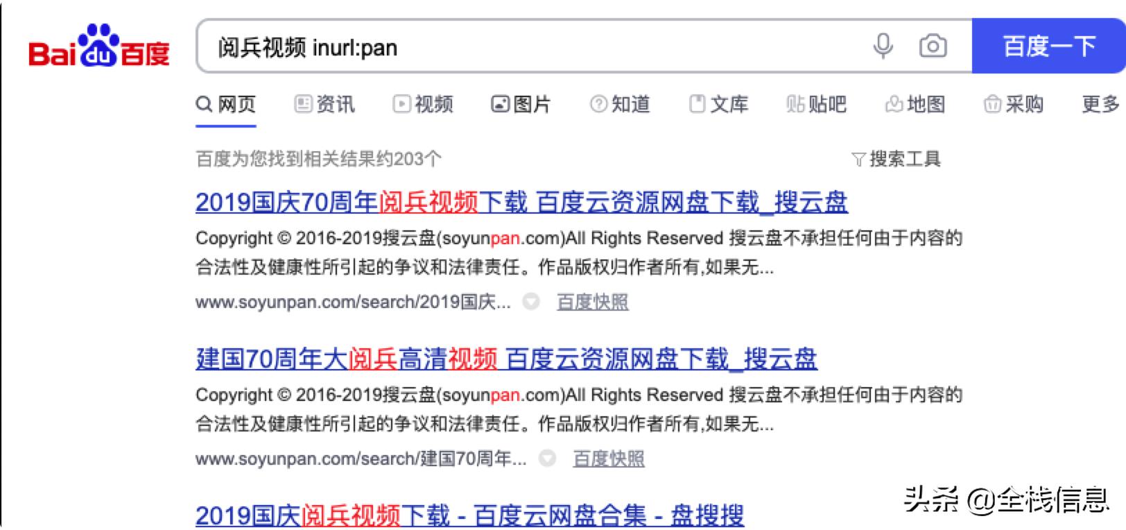Expand dropdown arrow beside 建国70周年 result URL
Image resolution: width=1126 pixels, height=530 pixels.
coord(547,459)
